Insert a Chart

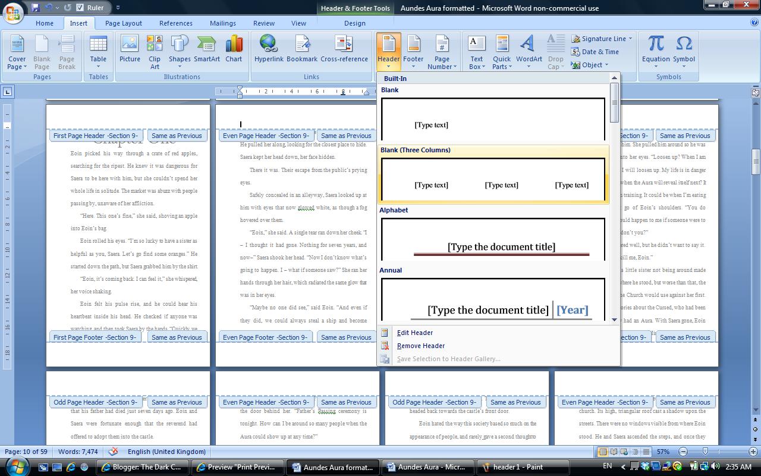coord(234,51)
